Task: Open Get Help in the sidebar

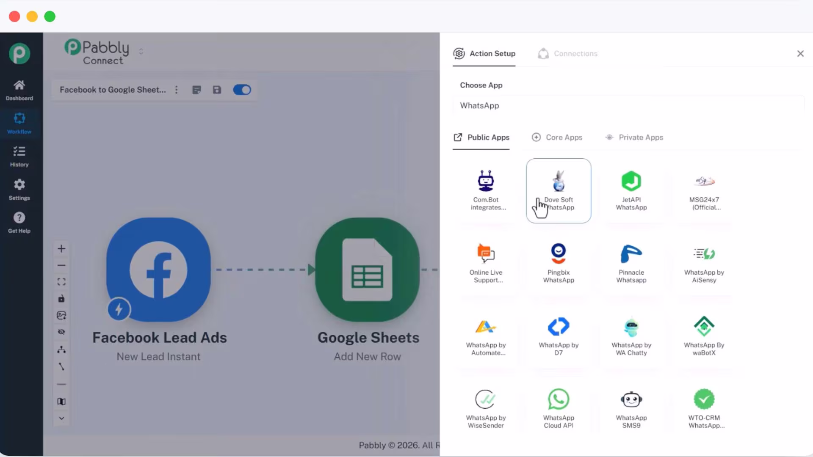Action: point(19,223)
